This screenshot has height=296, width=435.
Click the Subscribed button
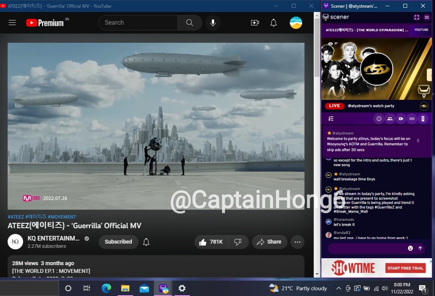point(118,242)
